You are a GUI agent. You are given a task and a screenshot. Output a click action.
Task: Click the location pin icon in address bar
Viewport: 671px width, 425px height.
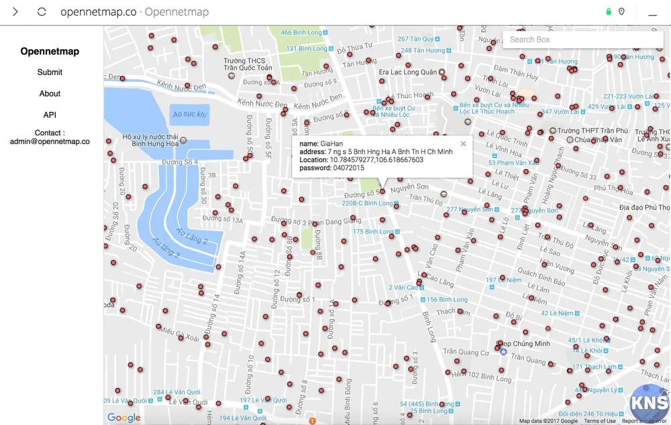pos(622,11)
